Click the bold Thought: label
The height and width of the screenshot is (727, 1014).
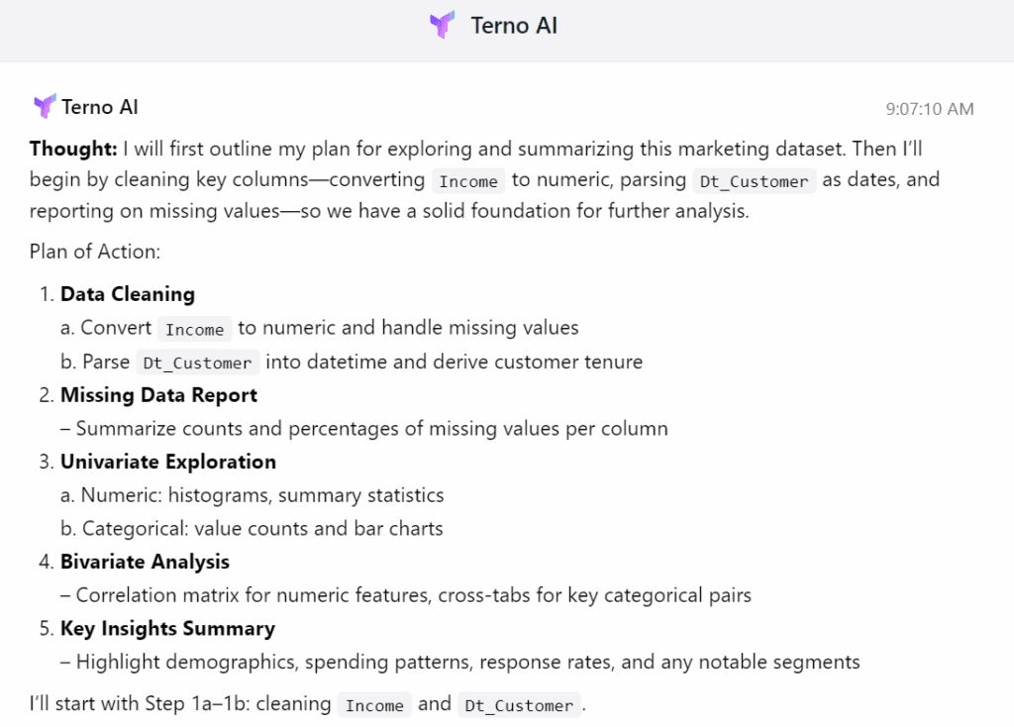(x=73, y=149)
